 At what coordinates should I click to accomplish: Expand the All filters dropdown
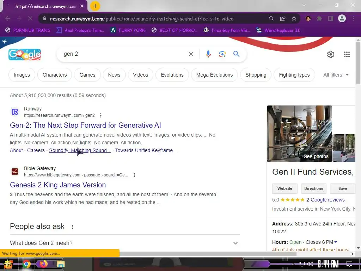[336, 75]
